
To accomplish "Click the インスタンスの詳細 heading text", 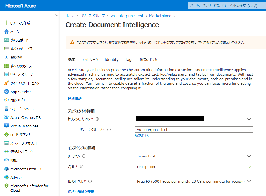I will 81,148.
